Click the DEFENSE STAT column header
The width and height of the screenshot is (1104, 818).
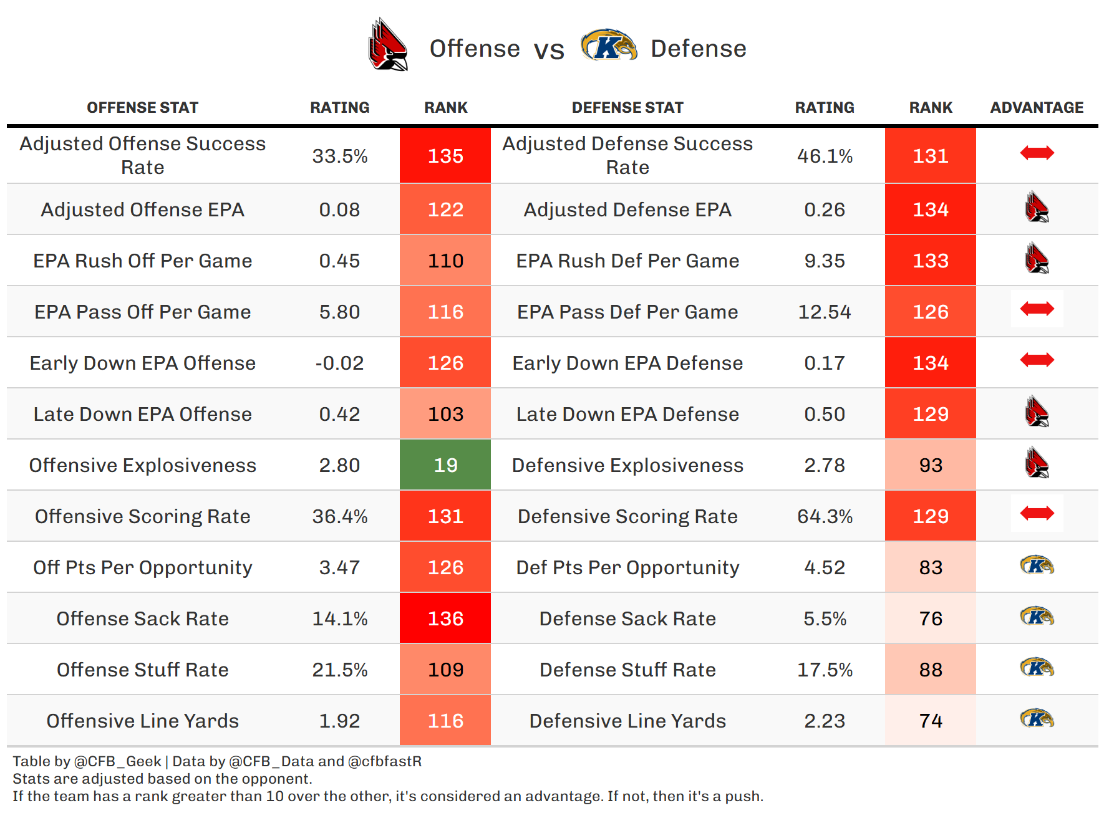coord(627,108)
